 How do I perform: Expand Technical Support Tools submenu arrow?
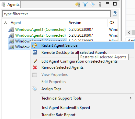[131, 98]
